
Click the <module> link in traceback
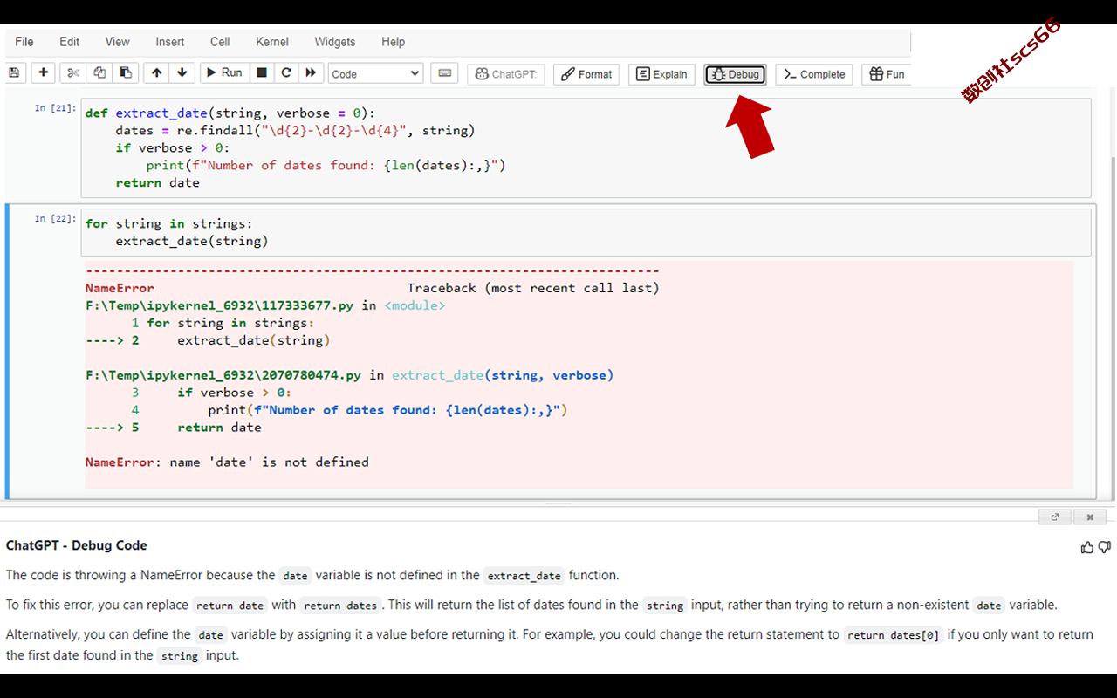[415, 305]
